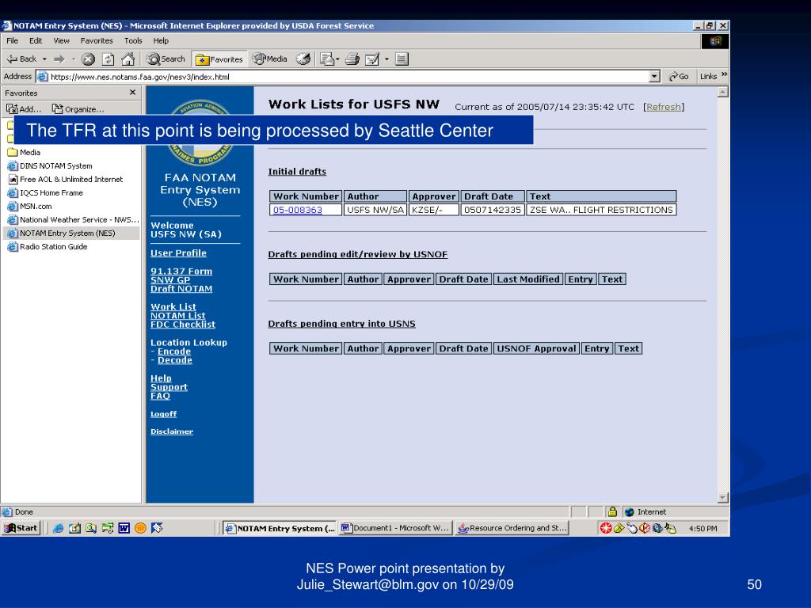Open the Media toolbar button
Screen dimensions: 811x608
270,59
